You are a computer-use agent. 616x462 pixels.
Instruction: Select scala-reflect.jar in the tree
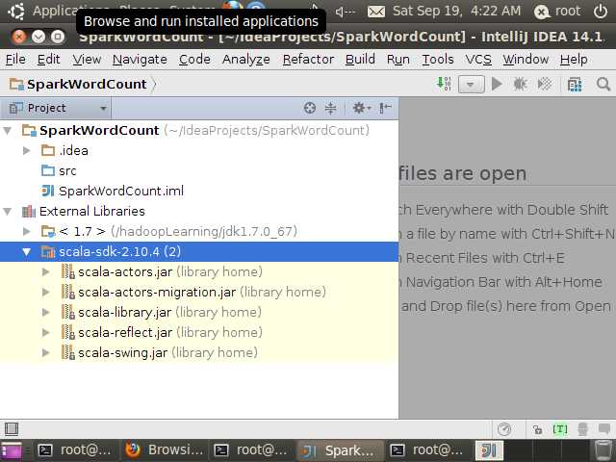[125, 332]
